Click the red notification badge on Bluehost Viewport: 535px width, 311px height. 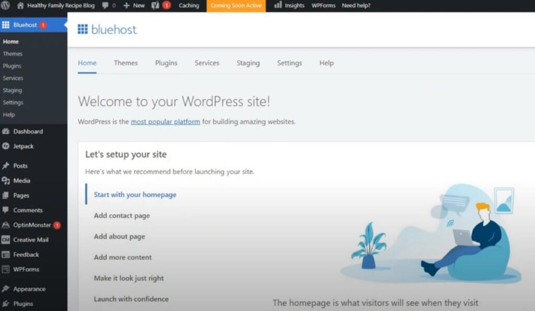[x=43, y=25]
